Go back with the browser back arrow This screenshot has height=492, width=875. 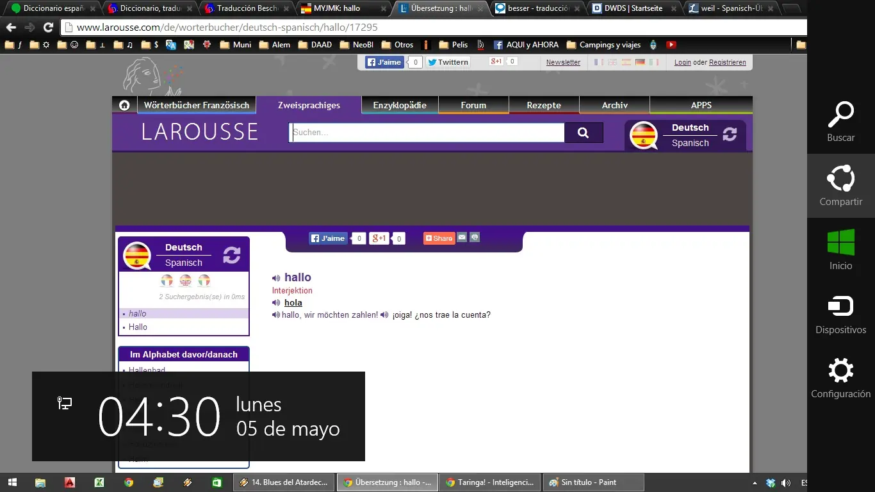click(x=11, y=28)
